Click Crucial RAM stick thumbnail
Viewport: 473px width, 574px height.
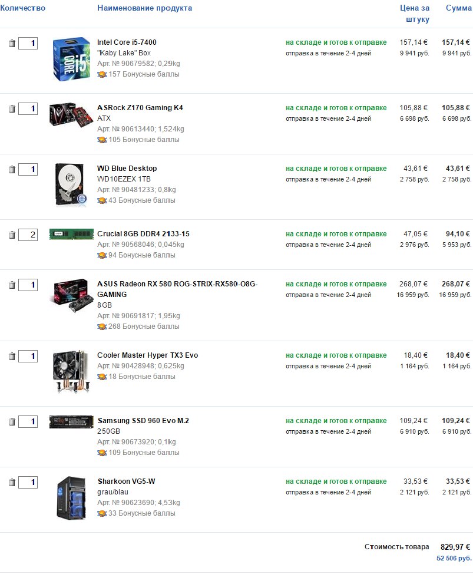coord(71,234)
